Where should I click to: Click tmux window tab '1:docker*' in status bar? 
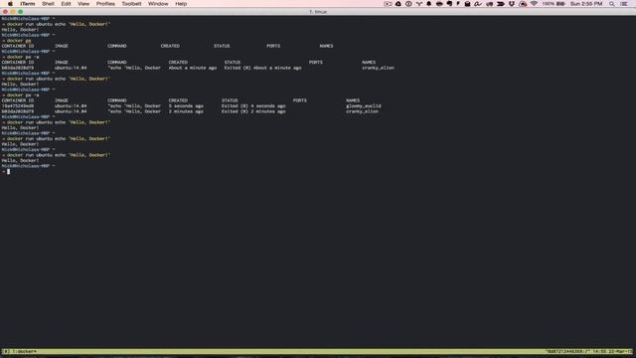click(24, 351)
